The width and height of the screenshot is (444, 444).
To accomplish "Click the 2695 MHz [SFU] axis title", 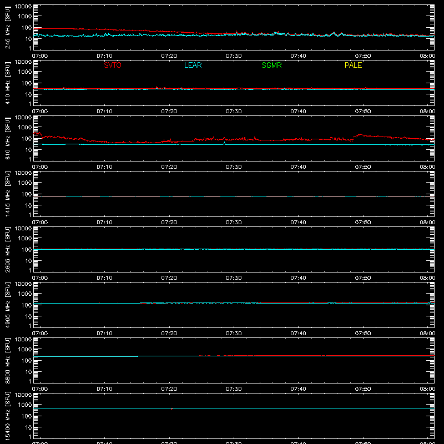I will click(7, 249).
